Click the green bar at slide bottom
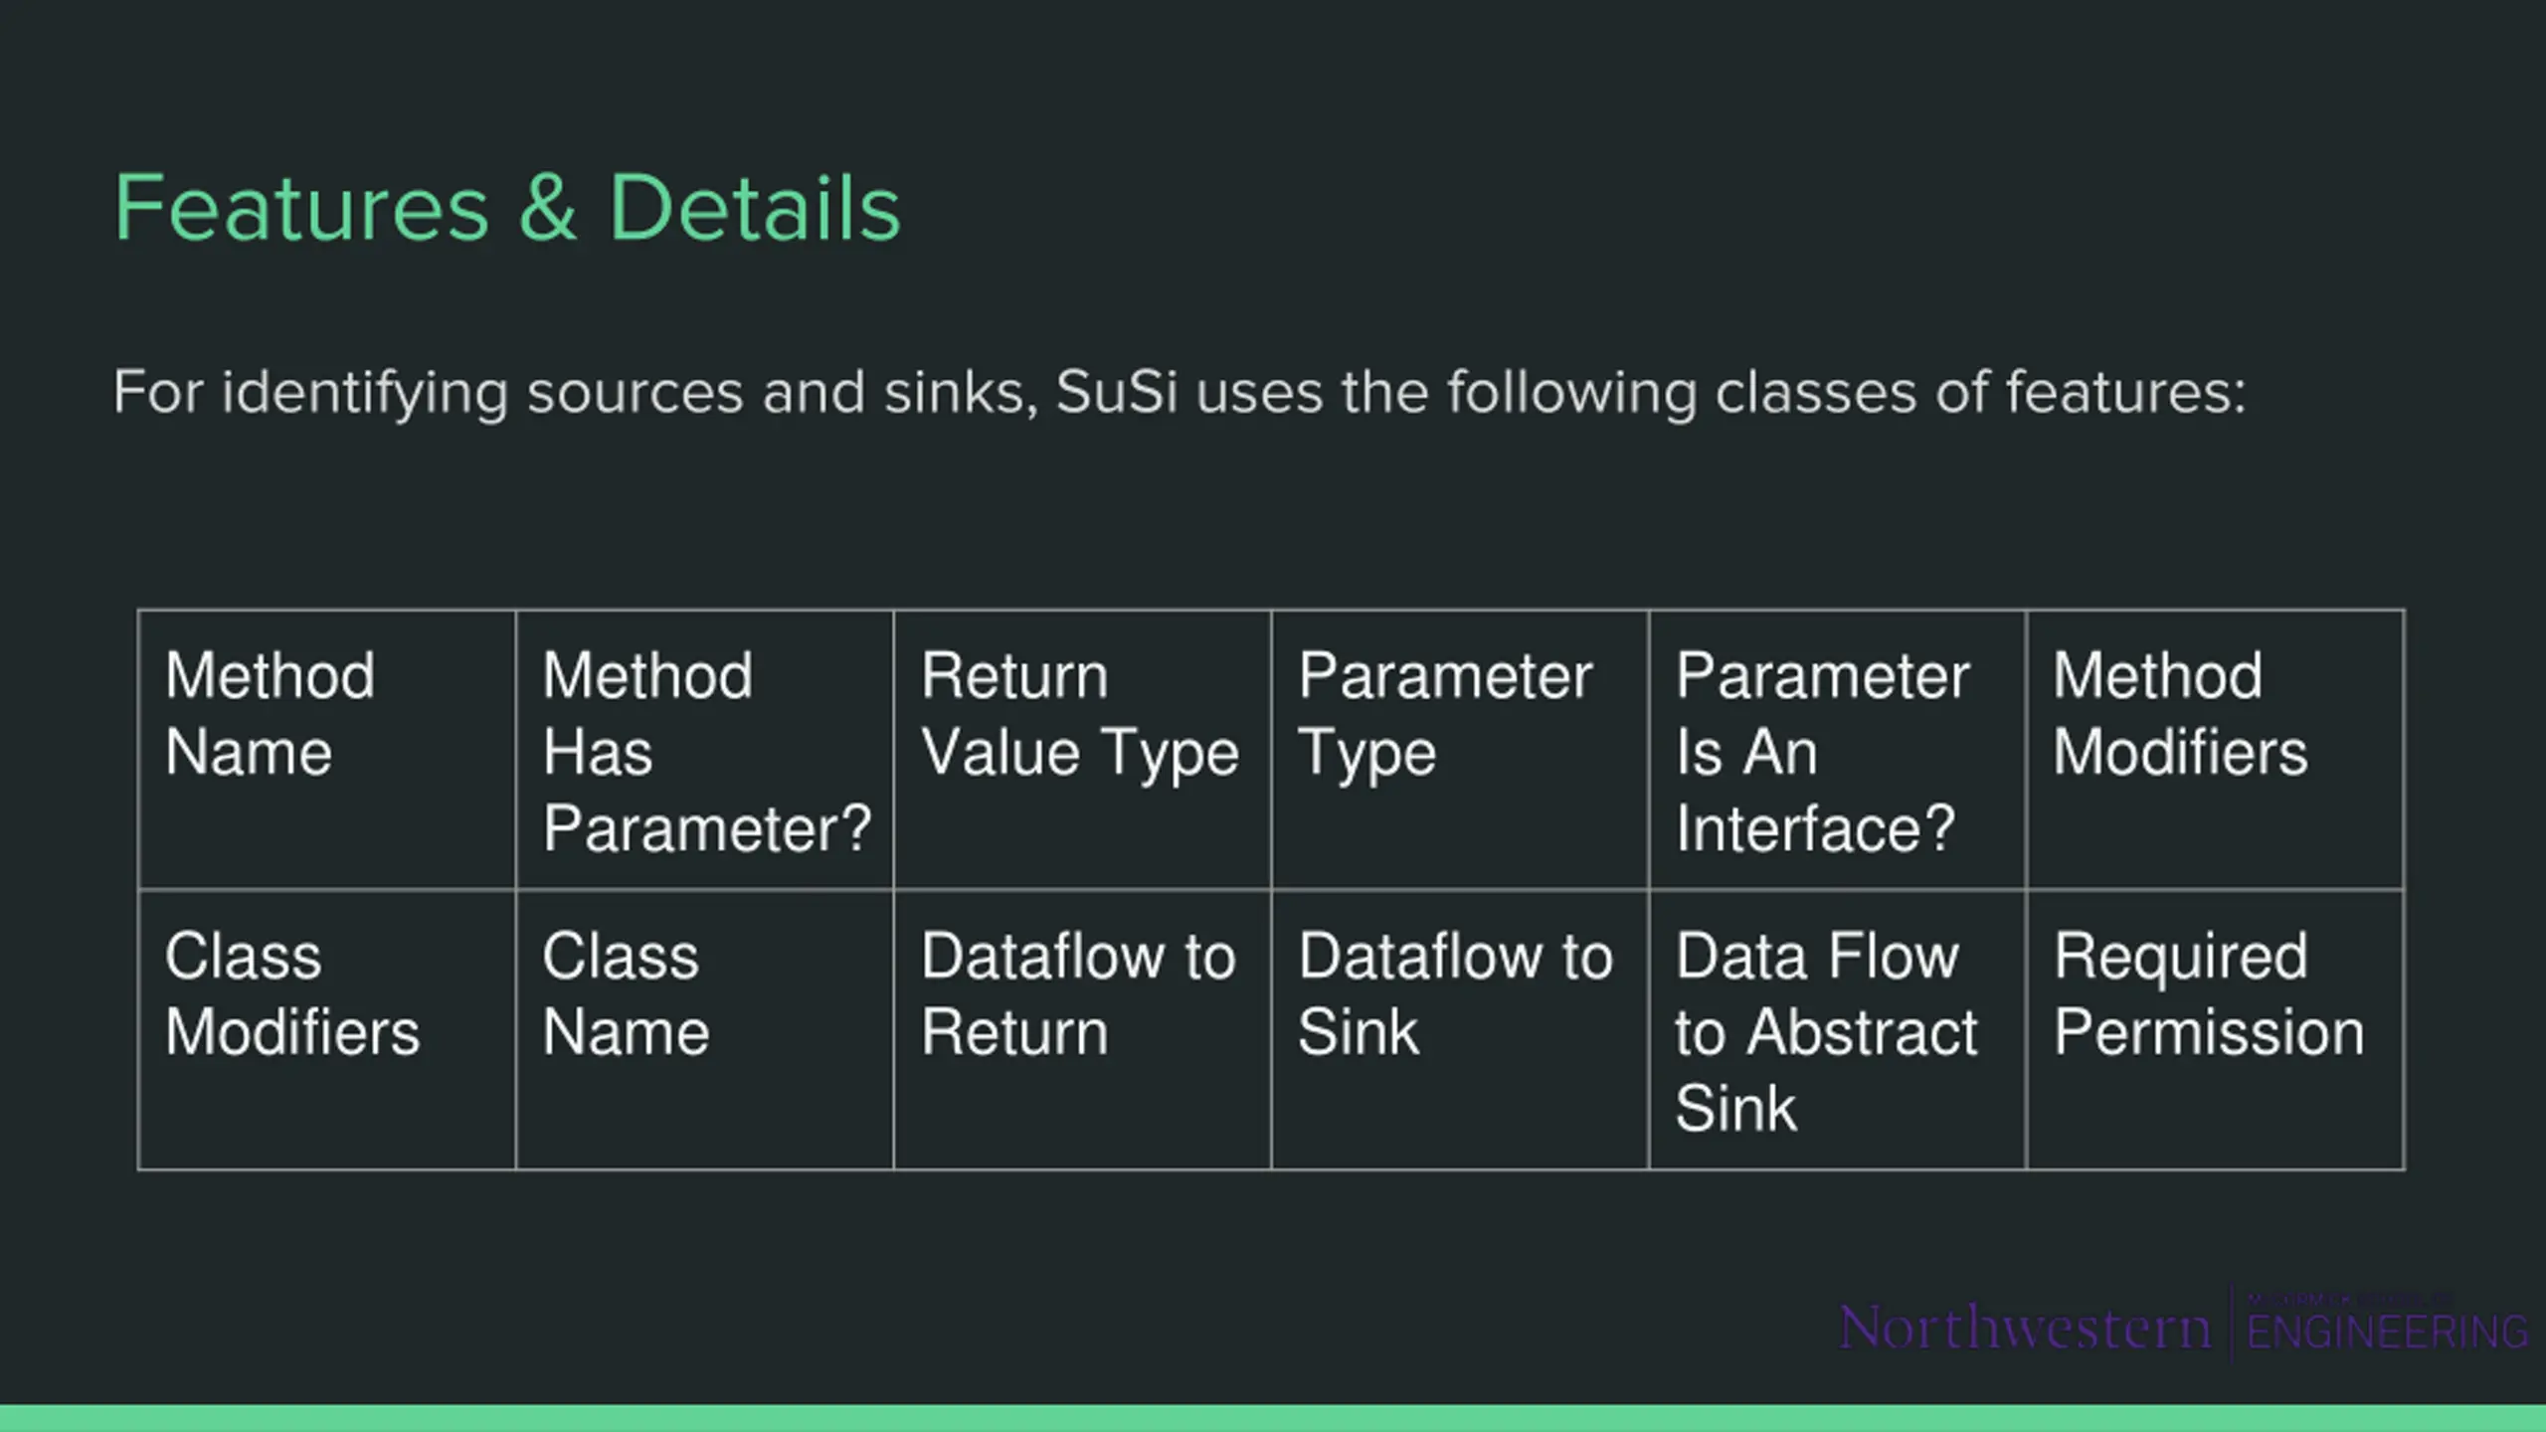Image resolution: width=2546 pixels, height=1432 pixels. click(x=1273, y=1418)
